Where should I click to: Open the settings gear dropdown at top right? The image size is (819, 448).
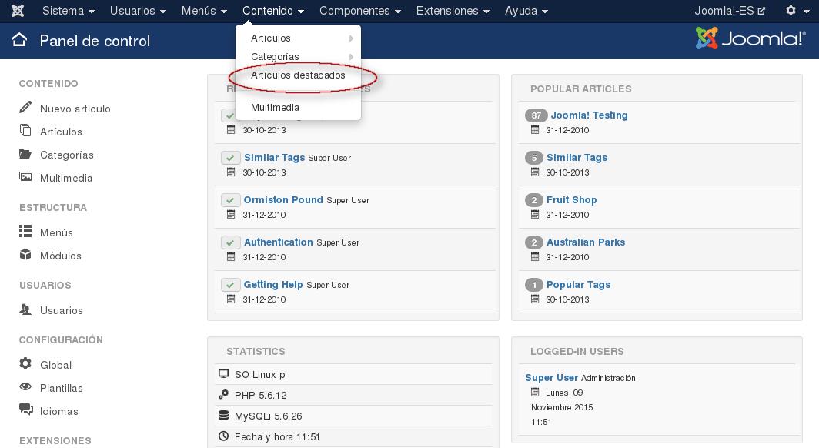(x=795, y=11)
